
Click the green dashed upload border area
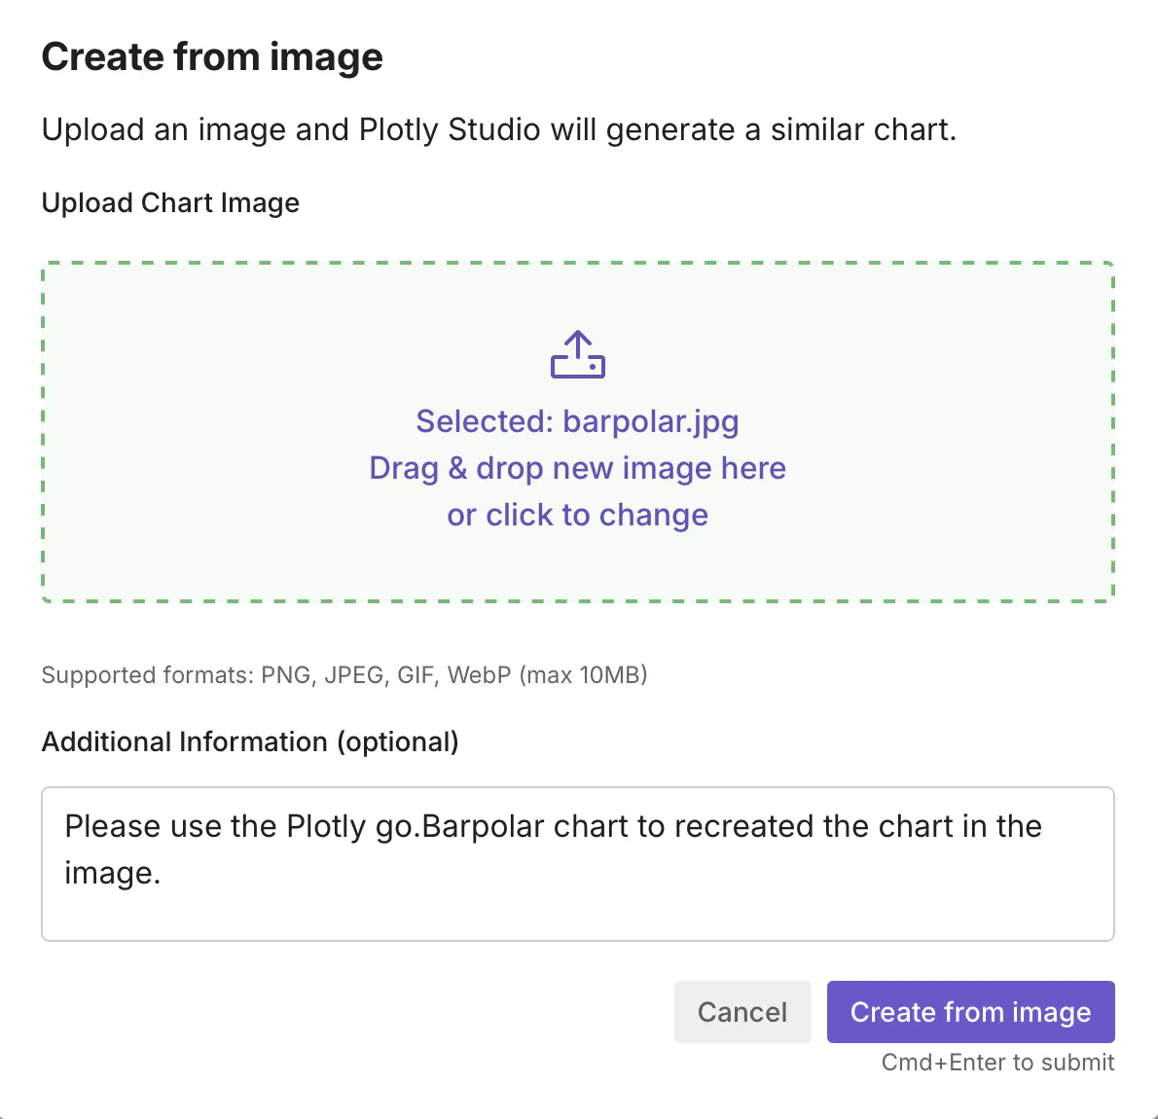click(577, 431)
